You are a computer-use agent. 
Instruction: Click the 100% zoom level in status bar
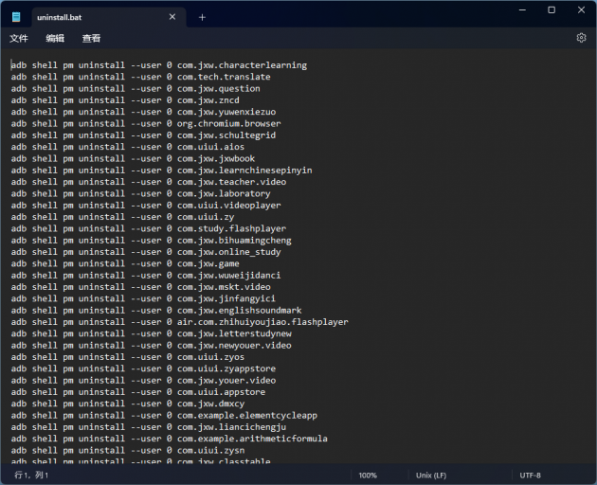coord(368,475)
